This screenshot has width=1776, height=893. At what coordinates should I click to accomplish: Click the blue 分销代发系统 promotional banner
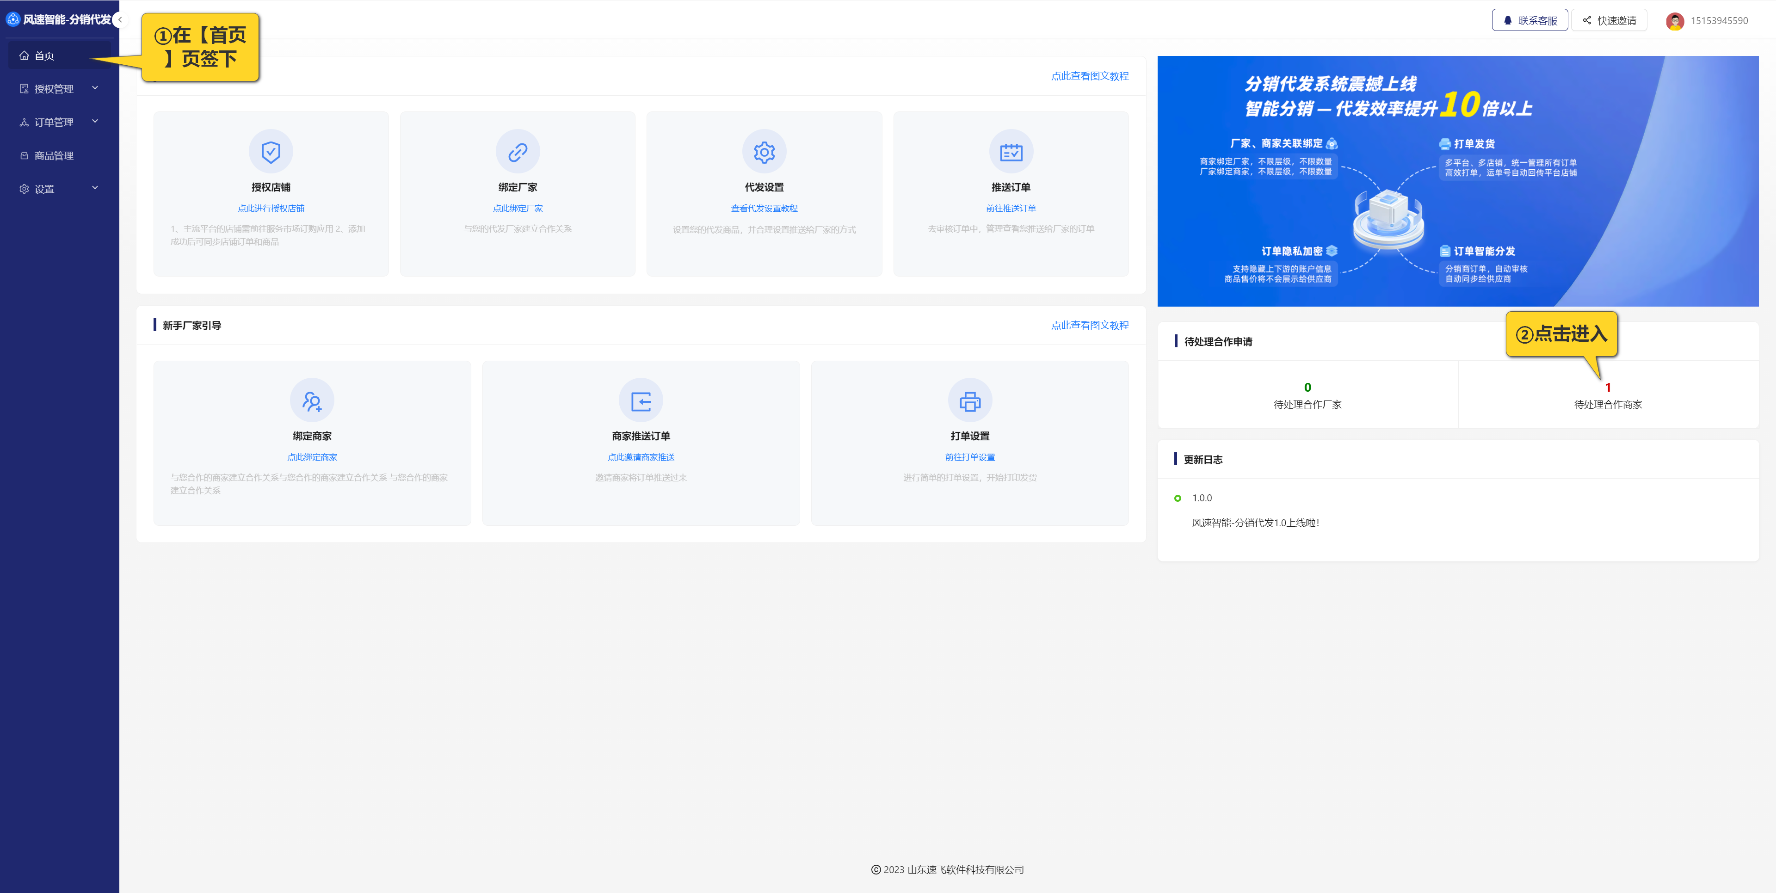(x=1457, y=181)
